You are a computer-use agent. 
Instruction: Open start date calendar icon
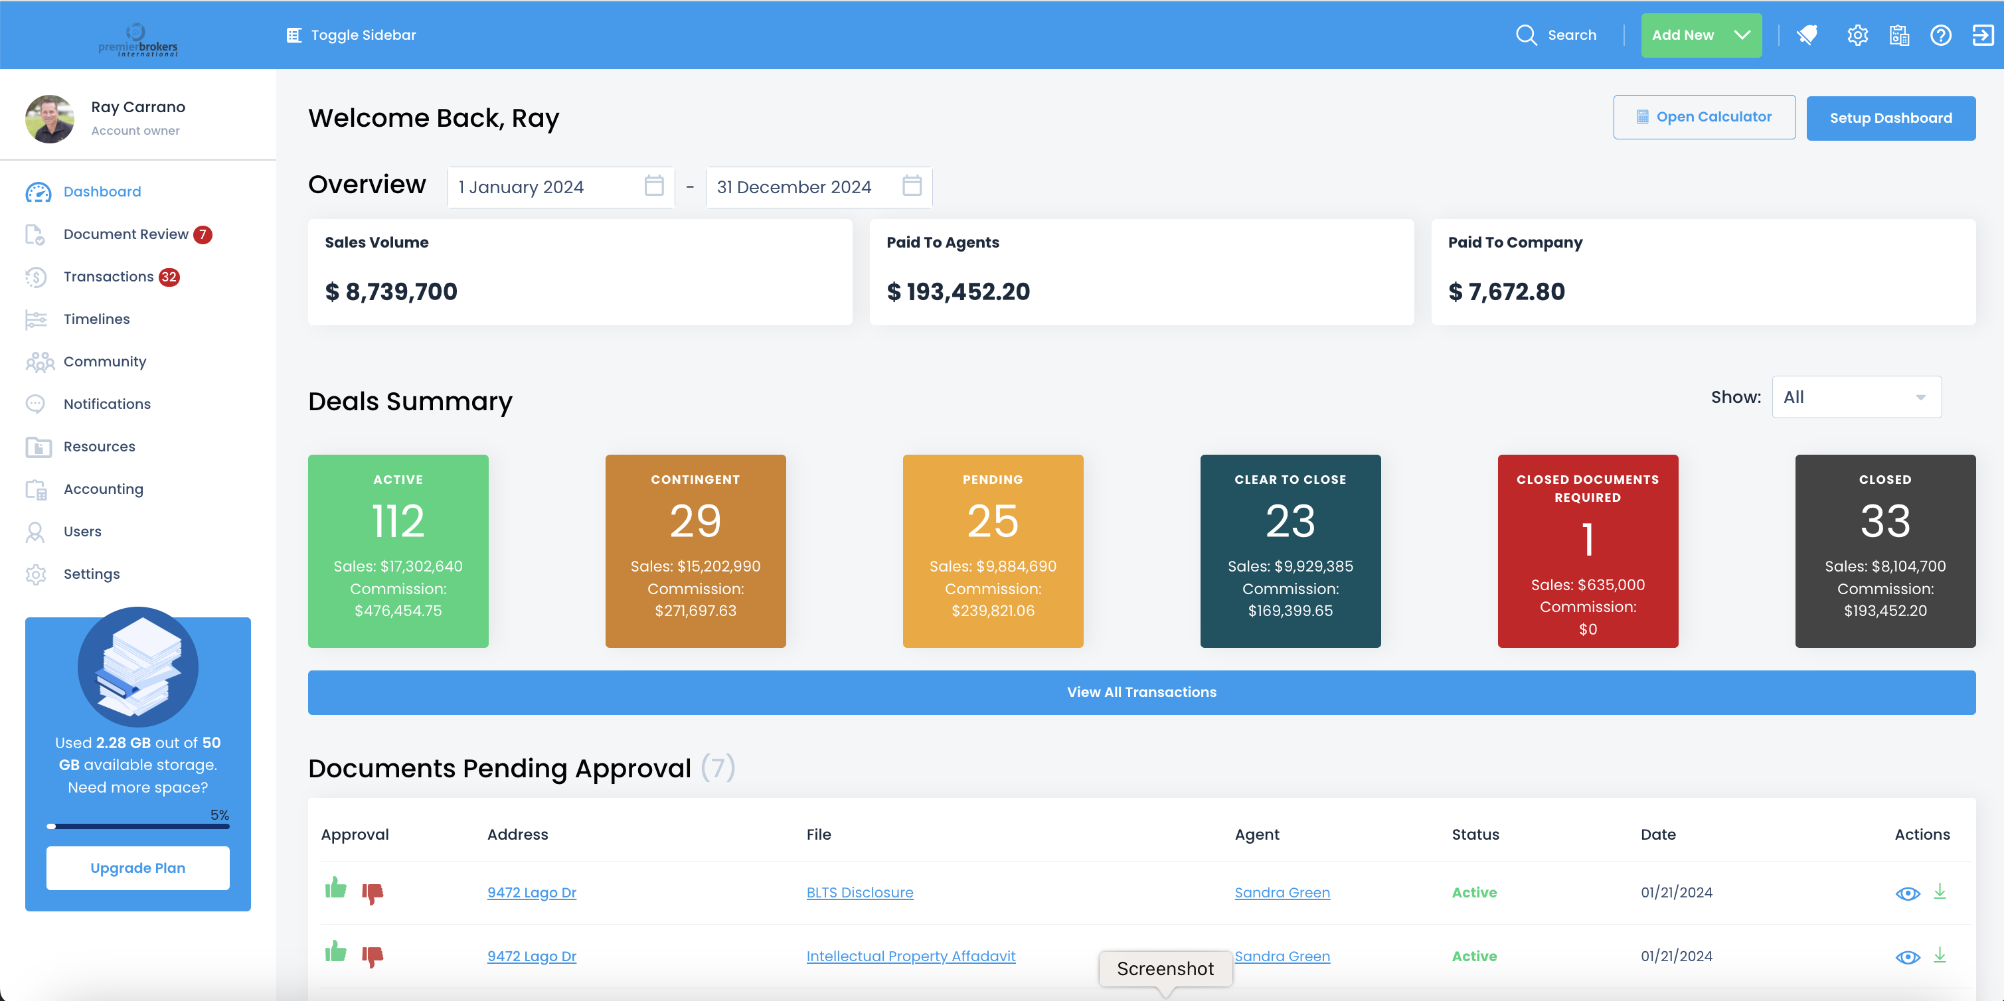click(654, 186)
